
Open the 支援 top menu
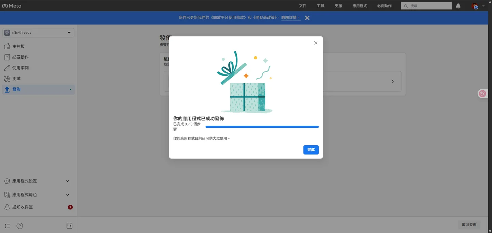(x=339, y=6)
